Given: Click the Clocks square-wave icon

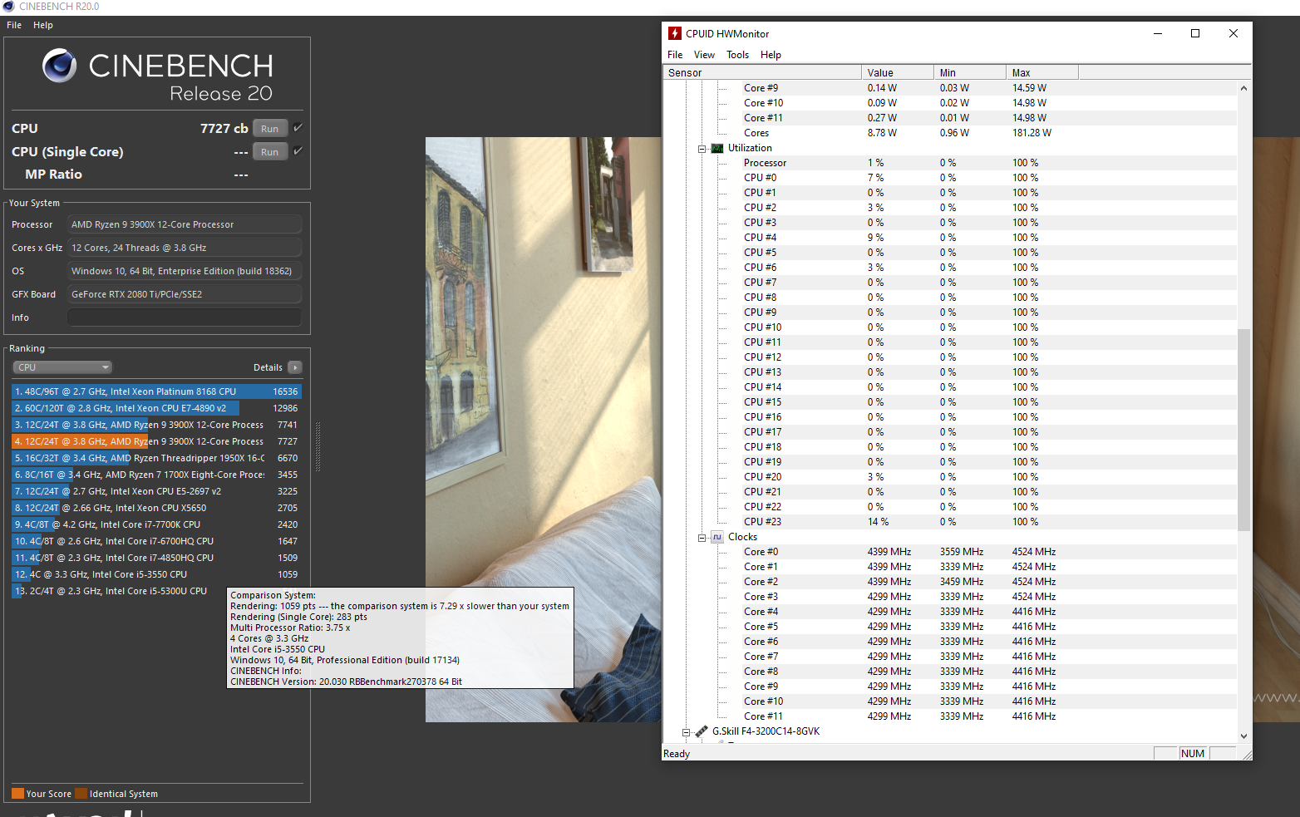Looking at the screenshot, I should (x=717, y=537).
